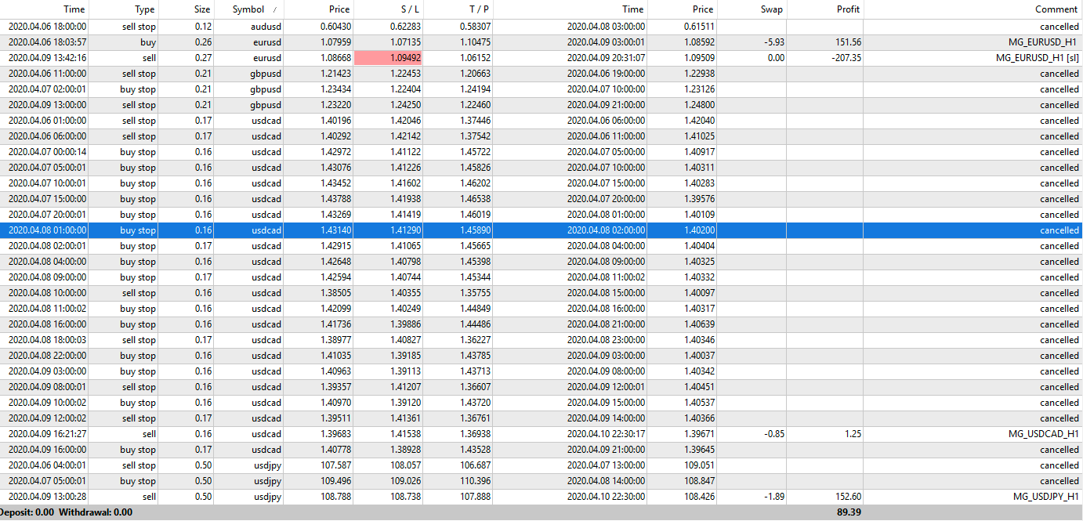Click the Comment column header
This screenshot has height=521, width=1083.
1056,9
